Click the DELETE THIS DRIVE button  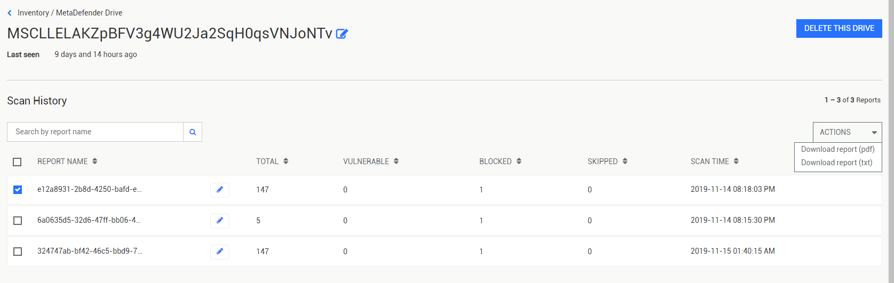click(839, 28)
